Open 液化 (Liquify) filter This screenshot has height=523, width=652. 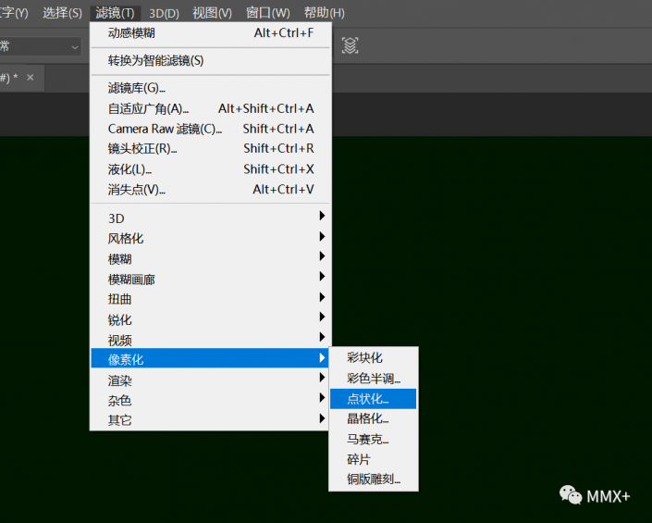click(x=129, y=169)
